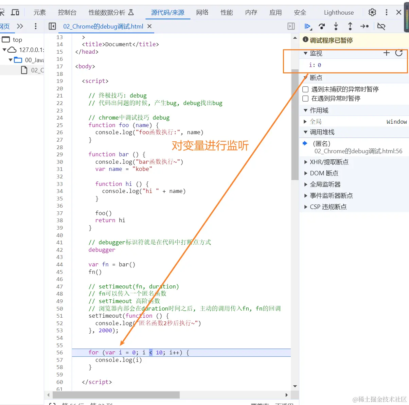This screenshot has width=409, height=405.
Task: Expand DOM 断点 section
Action: (306, 173)
